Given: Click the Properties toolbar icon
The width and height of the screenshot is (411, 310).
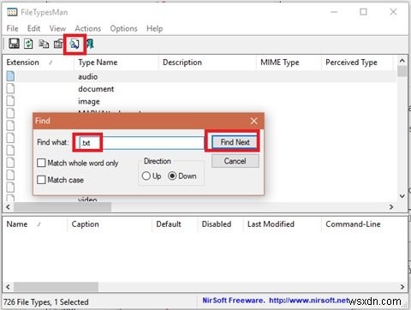Looking at the screenshot, I should tap(58, 44).
